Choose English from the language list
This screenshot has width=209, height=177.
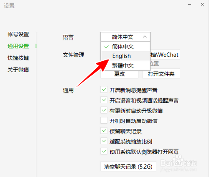pos(125,56)
